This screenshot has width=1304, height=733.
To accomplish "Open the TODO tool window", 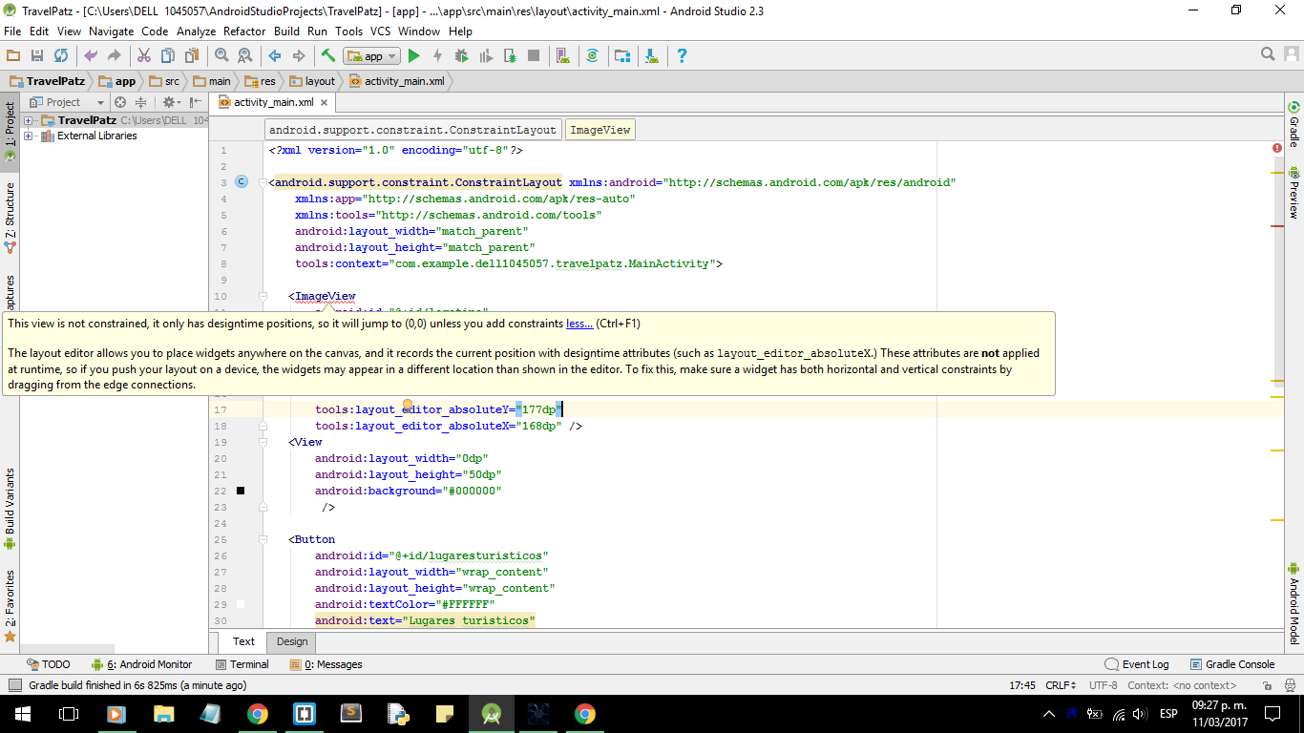I will click(x=49, y=664).
